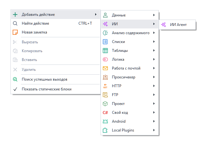204x147 pixels.
Task: Click the FTP cloud file icon
Action: tap(105, 95)
